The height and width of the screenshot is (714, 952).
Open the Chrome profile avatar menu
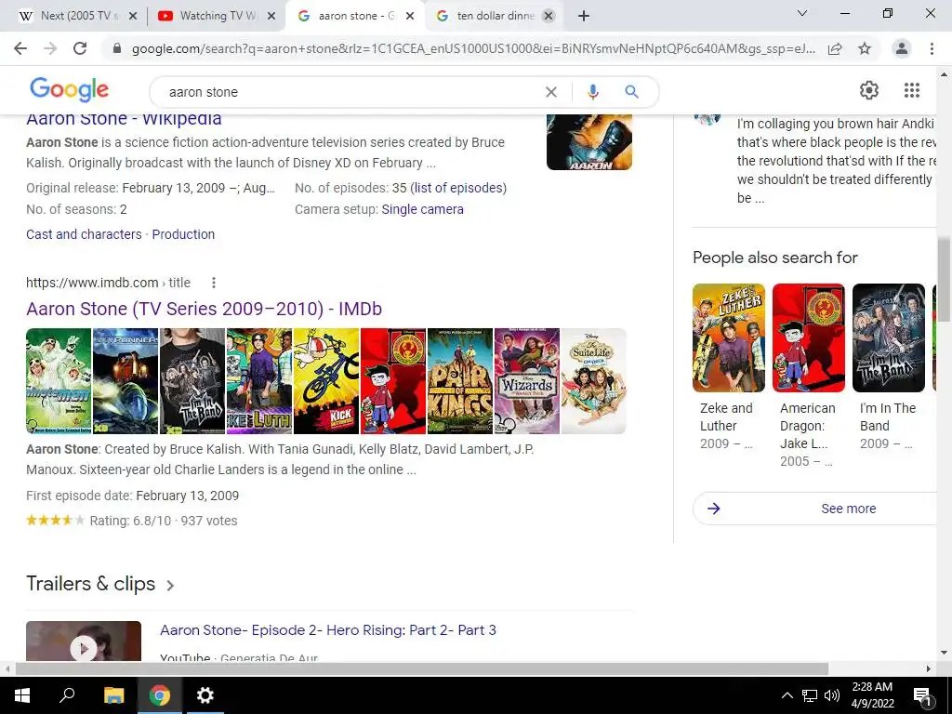[x=902, y=48]
